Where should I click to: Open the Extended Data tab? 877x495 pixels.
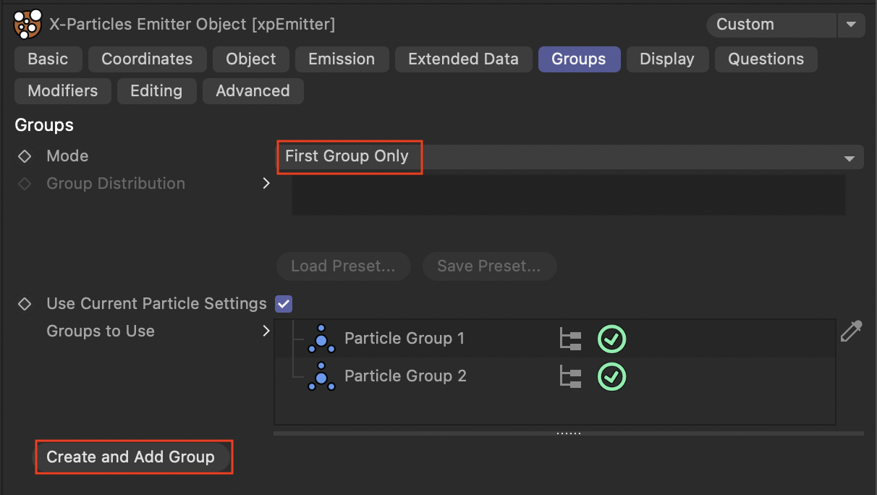click(463, 59)
